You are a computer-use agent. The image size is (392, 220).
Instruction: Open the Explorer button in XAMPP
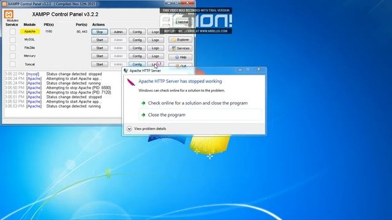pyautogui.click(x=181, y=40)
